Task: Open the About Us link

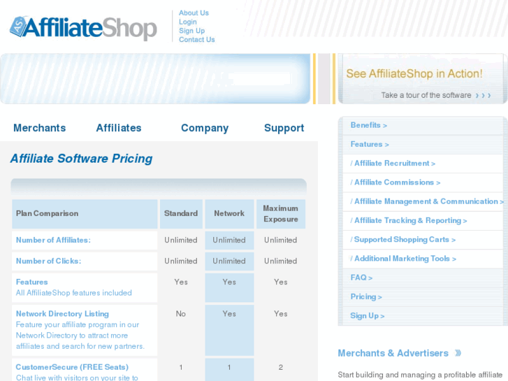Action: [194, 13]
